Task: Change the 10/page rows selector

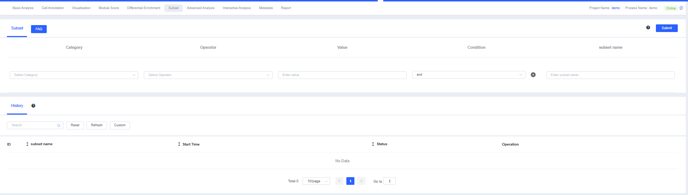Action: point(316,181)
